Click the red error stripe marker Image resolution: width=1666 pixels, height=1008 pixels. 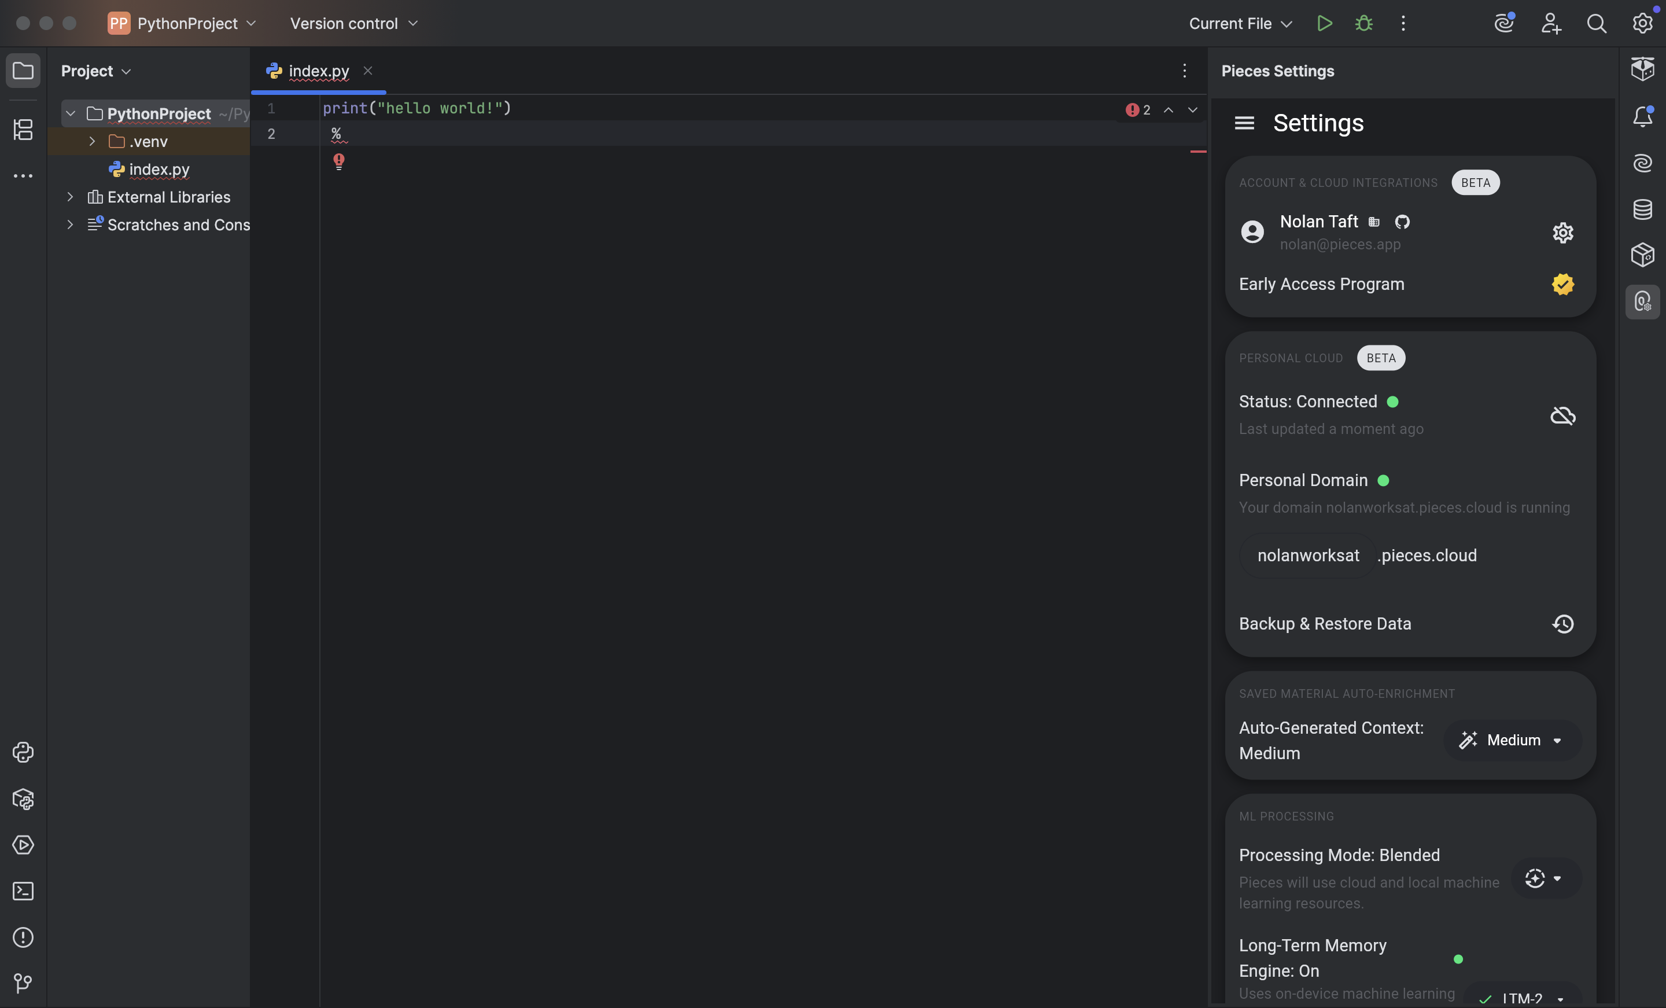(1198, 152)
